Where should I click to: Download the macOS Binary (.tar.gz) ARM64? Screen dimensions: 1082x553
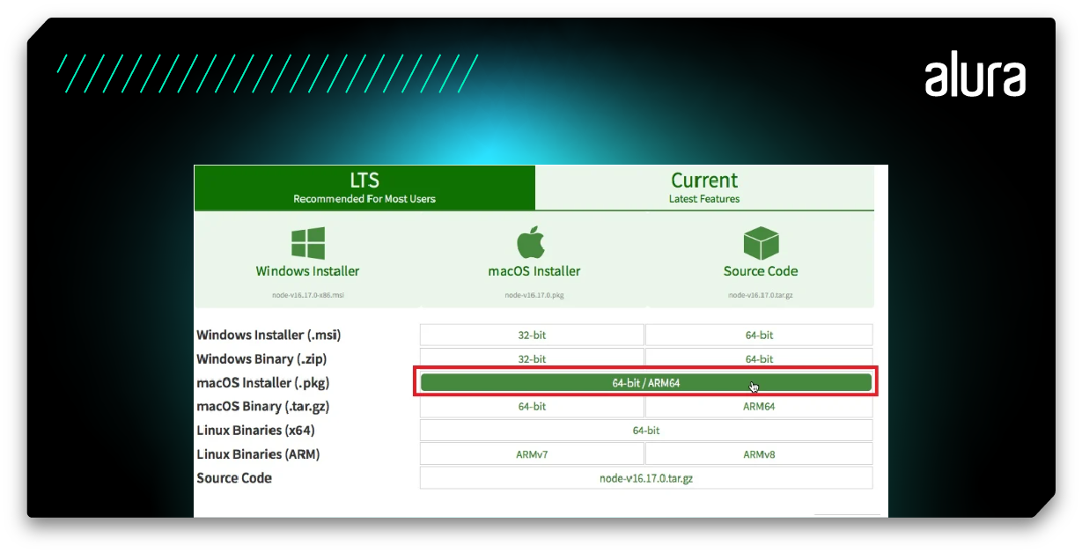pos(759,407)
